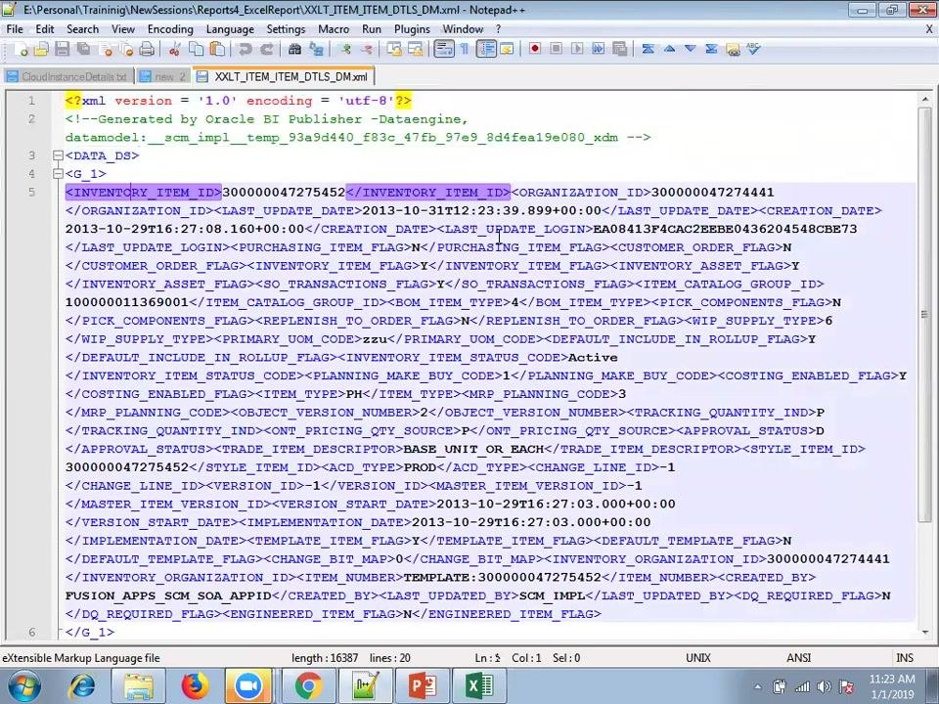Click the vertical scrollbar down arrow
The height and width of the screenshot is (704, 939).
point(925,633)
